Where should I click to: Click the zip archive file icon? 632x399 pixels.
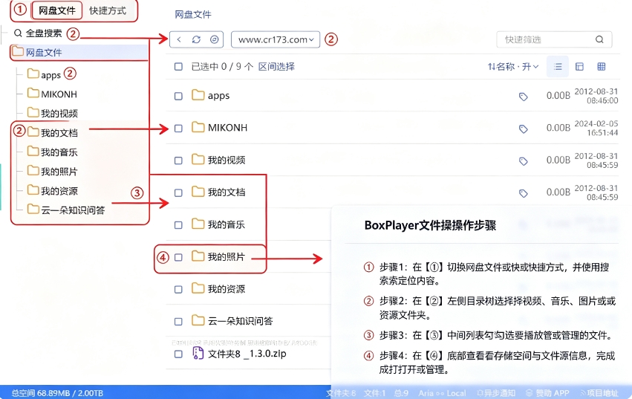[198, 353]
